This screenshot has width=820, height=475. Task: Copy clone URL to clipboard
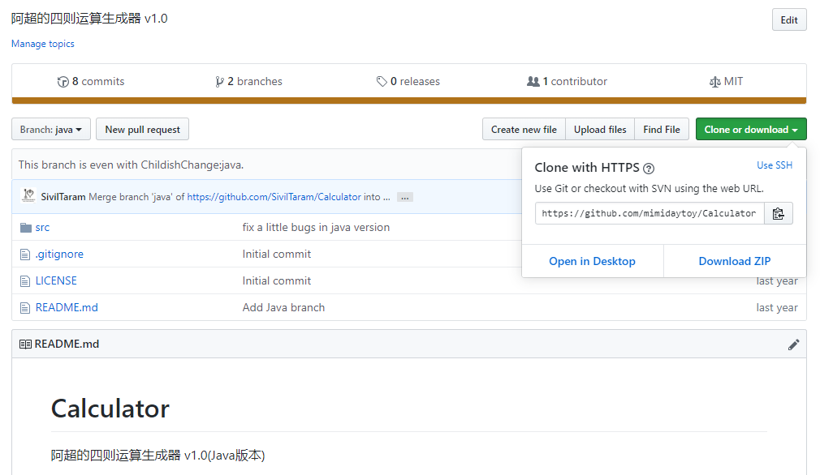779,213
